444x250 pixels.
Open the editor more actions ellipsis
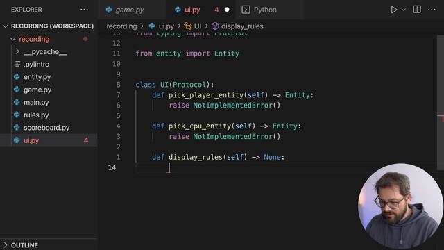point(432,10)
